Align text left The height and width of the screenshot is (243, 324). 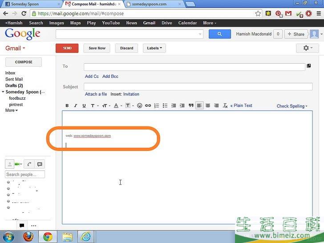199,105
